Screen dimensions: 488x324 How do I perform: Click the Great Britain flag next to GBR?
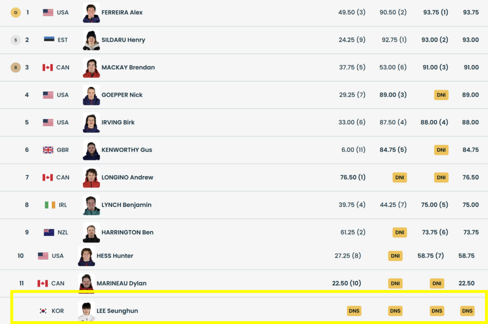pos(48,150)
